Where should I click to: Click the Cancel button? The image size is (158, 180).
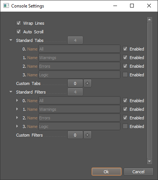(x=139, y=172)
